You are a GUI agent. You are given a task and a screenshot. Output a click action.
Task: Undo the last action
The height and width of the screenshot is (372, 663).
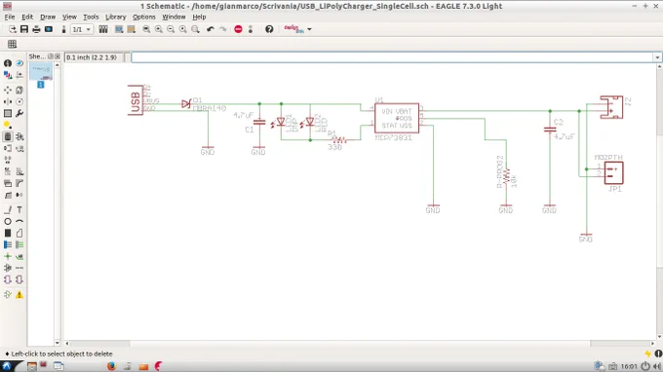click(211, 29)
